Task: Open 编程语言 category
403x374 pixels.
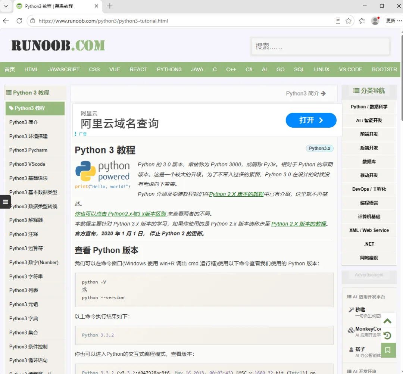Action: coord(369,203)
